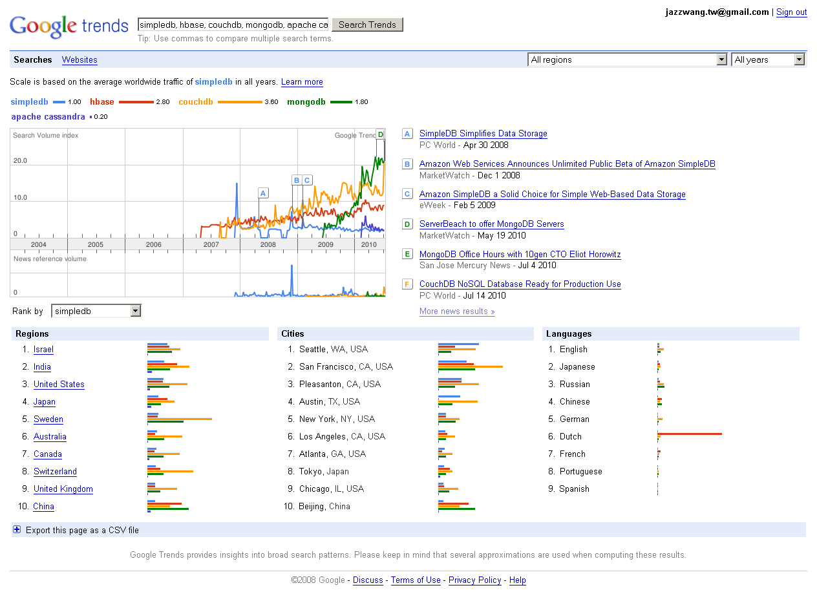Click the Google Trends logo
Screen dimensions: 817x601
pyautogui.click(x=69, y=26)
